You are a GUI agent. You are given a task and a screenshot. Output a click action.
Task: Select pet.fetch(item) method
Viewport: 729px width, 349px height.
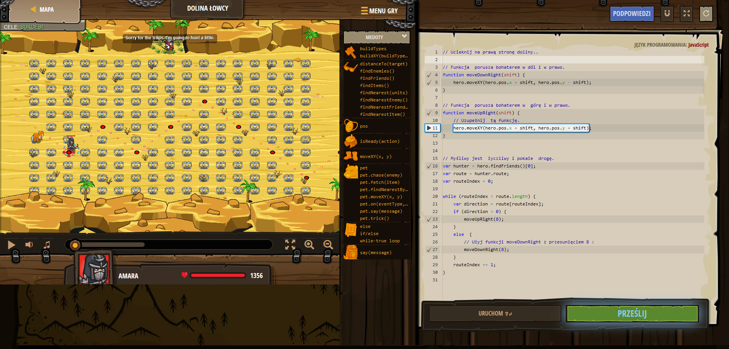coord(380,182)
